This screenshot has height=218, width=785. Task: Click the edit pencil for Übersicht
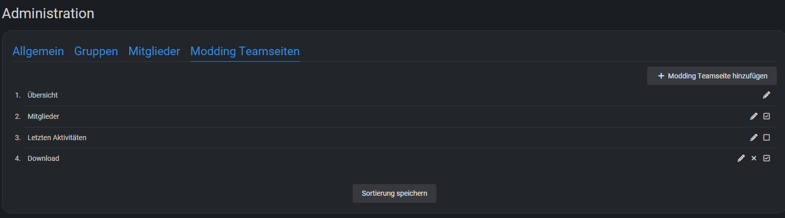(x=766, y=95)
